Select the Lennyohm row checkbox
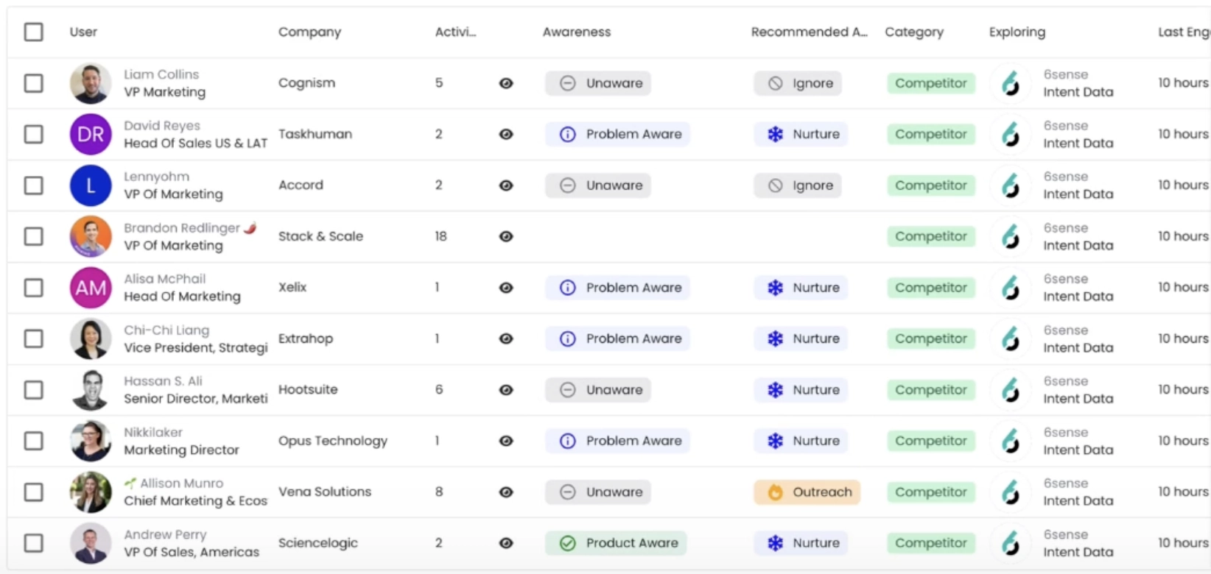Screen dimensions: 1211x574 [34, 185]
